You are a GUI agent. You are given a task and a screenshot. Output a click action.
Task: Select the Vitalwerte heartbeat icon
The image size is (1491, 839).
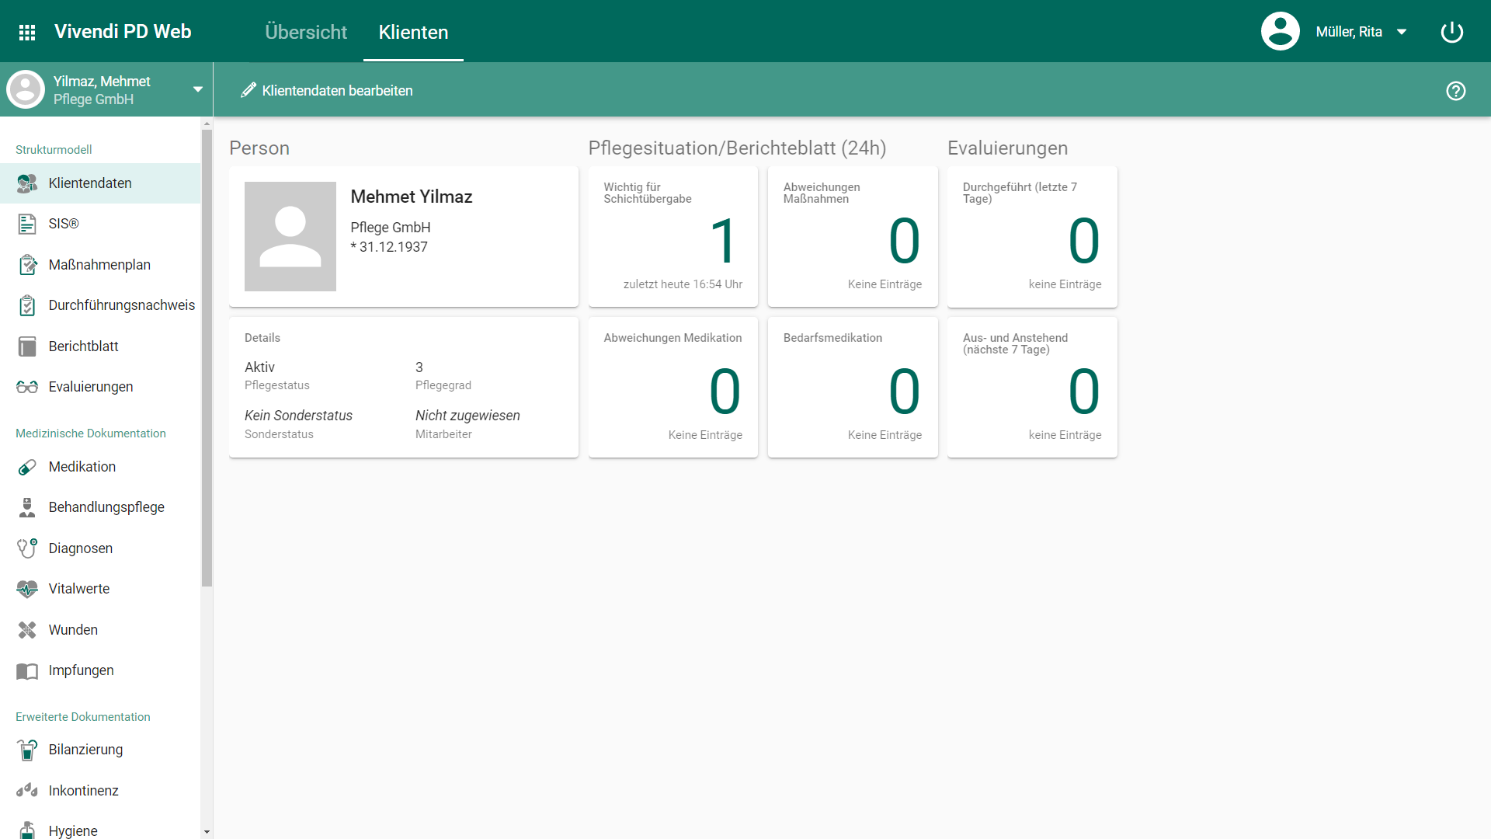pyautogui.click(x=27, y=589)
